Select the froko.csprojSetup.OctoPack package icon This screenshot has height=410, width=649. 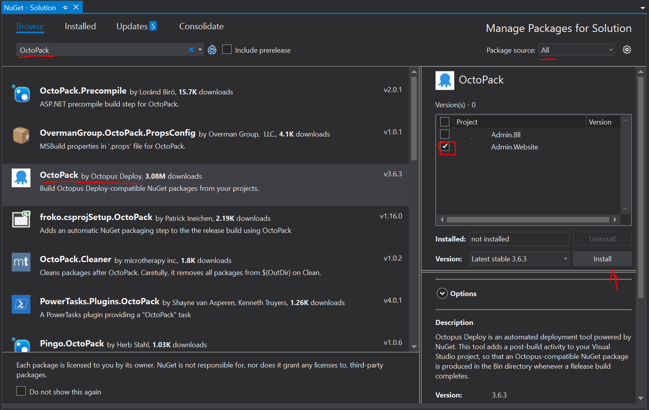[x=21, y=220]
